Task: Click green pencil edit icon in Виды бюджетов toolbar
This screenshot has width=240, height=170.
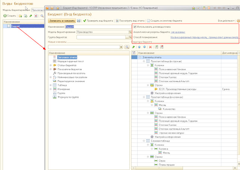Action: (x=31, y=16)
